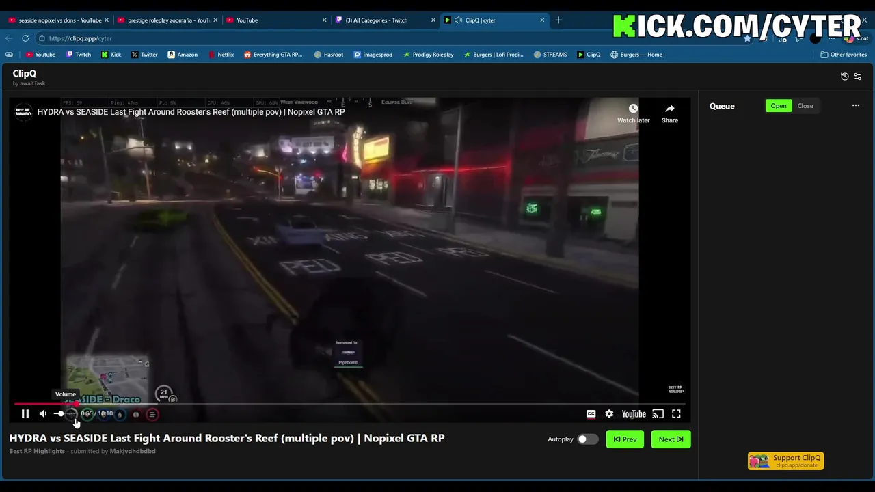Click the Best RP Highlights channel name
The height and width of the screenshot is (492, 875).
tap(37, 451)
